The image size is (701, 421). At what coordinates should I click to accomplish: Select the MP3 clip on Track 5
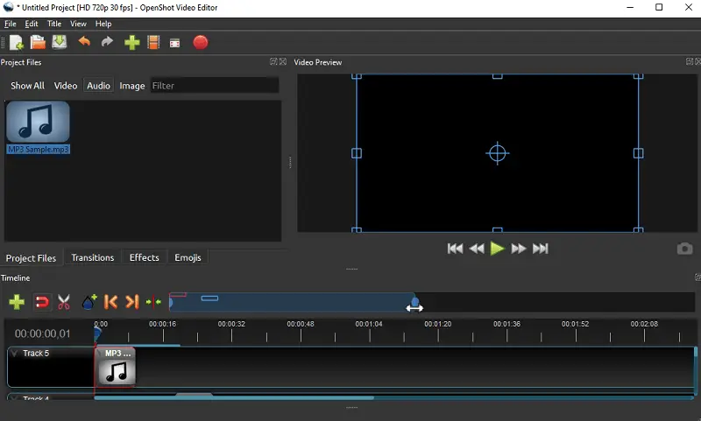(116, 366)
